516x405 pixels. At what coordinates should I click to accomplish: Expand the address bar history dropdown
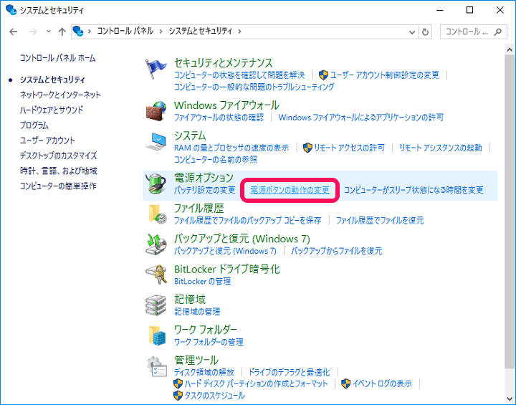coord(411,32)
